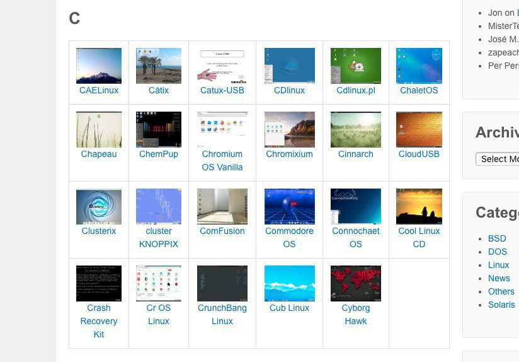
Task: Select the Solaris category link
Action: tap(501, 305)
